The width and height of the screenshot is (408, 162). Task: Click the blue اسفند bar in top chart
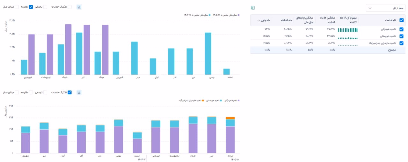(x=226, y=72)
